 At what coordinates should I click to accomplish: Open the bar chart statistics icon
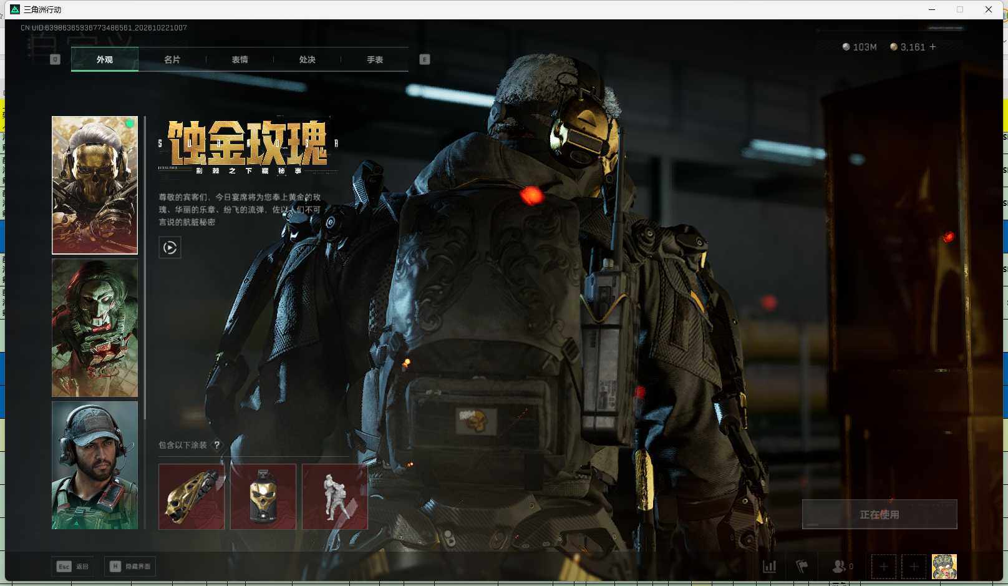pos(770,567)
